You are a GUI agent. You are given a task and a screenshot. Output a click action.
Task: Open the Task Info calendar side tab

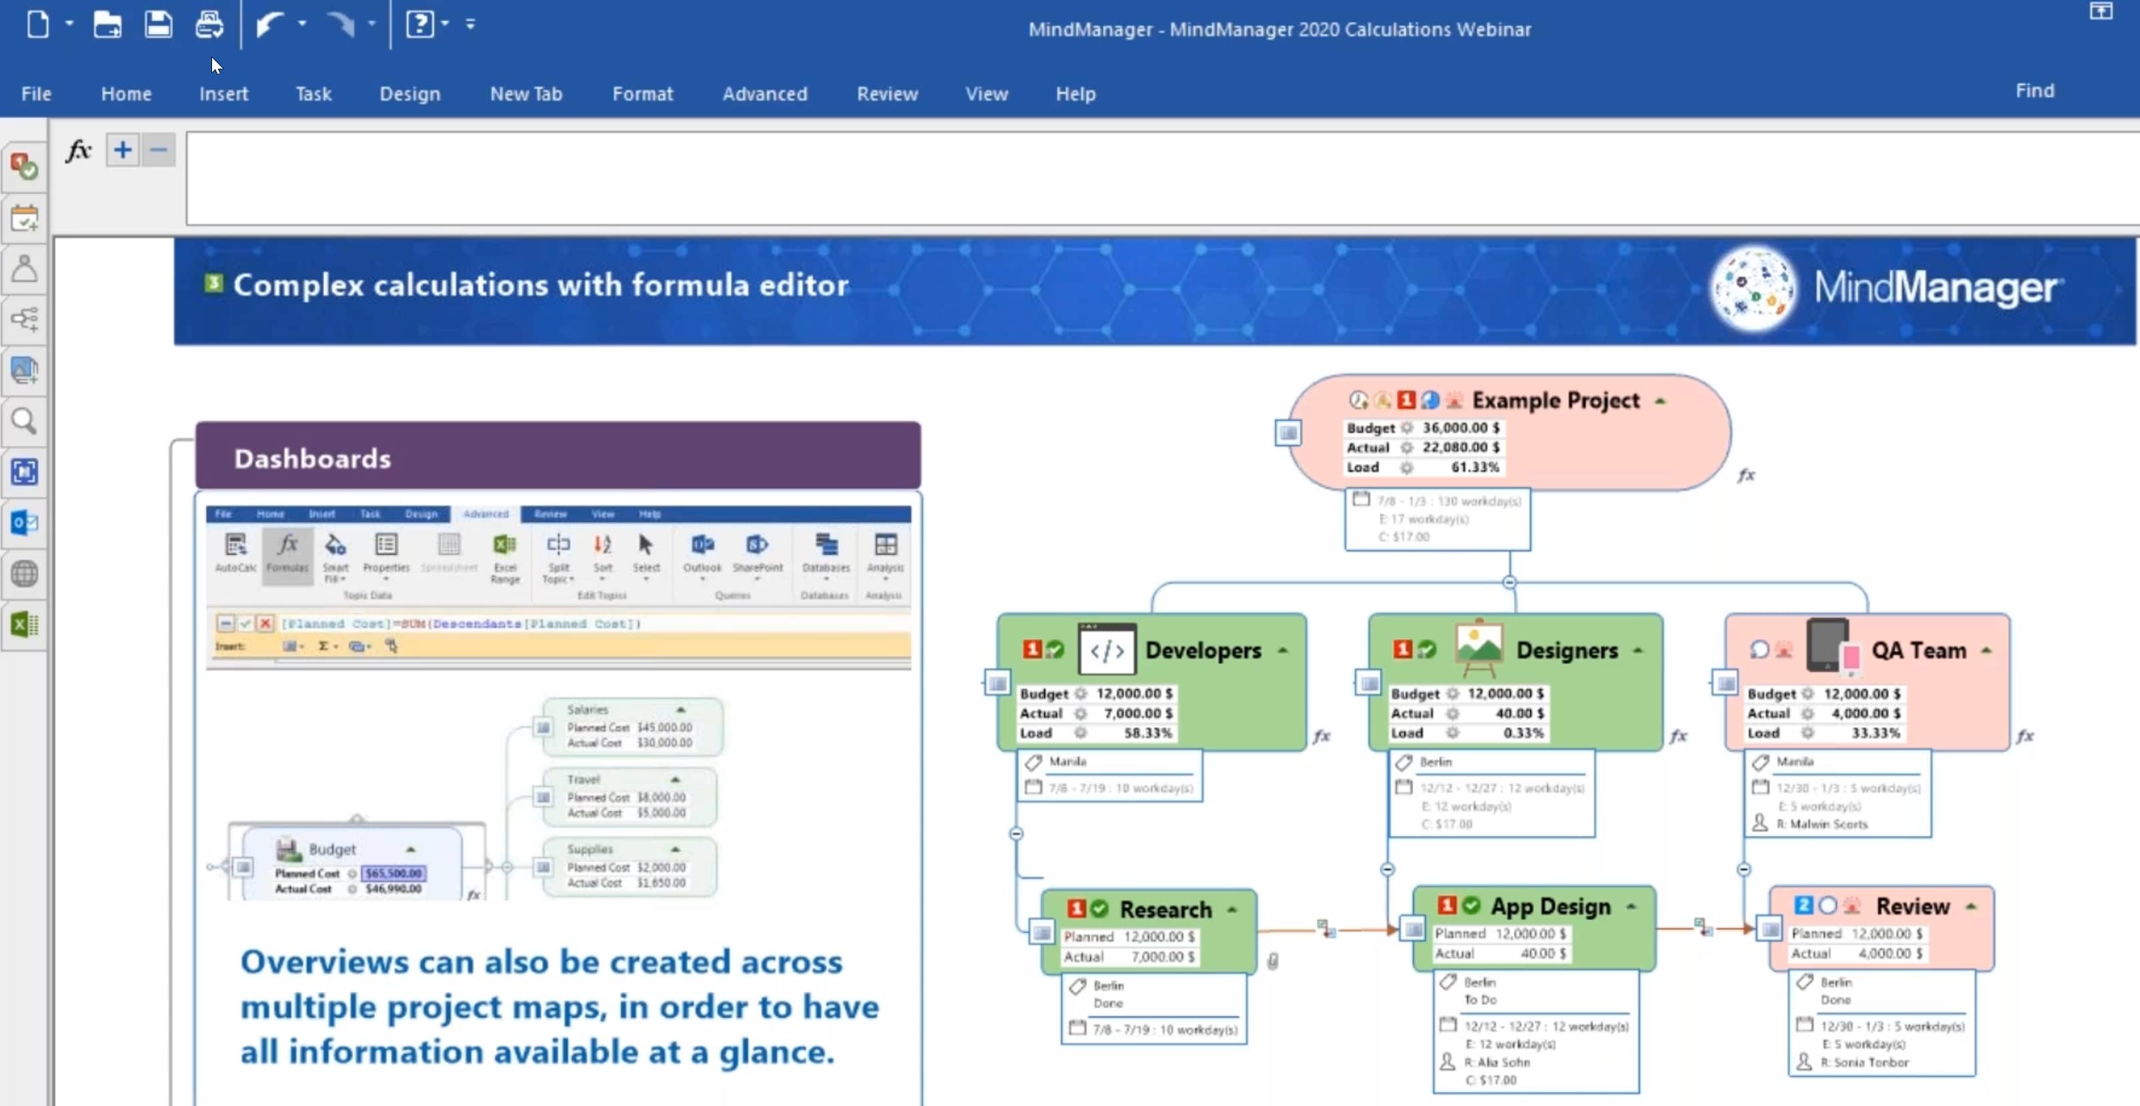click(24, 219)
